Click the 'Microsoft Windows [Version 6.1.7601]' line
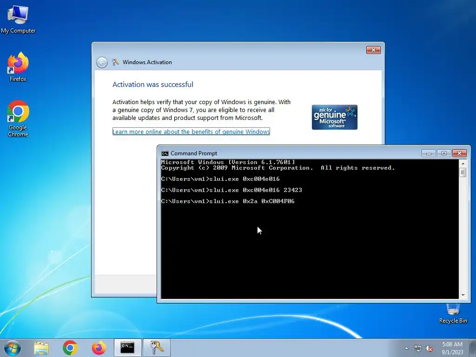The height and width of the screenshot is (357, 476). pos(228,162)
